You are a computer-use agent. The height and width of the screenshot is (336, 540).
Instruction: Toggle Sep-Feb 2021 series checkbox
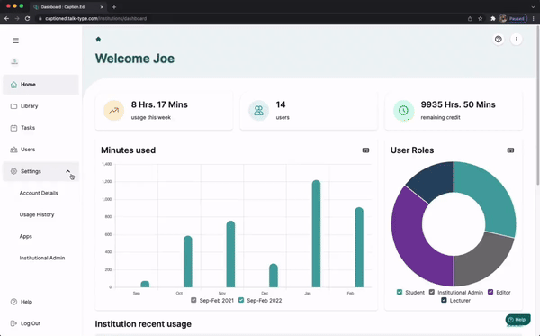(x=193, y=300)
